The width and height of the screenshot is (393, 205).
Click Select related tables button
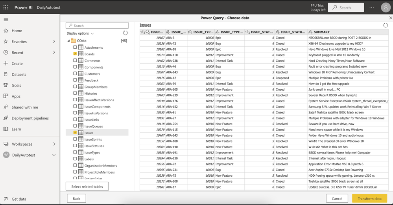87,187
